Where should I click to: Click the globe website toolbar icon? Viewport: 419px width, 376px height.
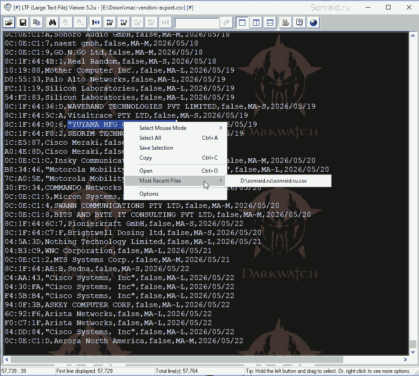[313, 23]
